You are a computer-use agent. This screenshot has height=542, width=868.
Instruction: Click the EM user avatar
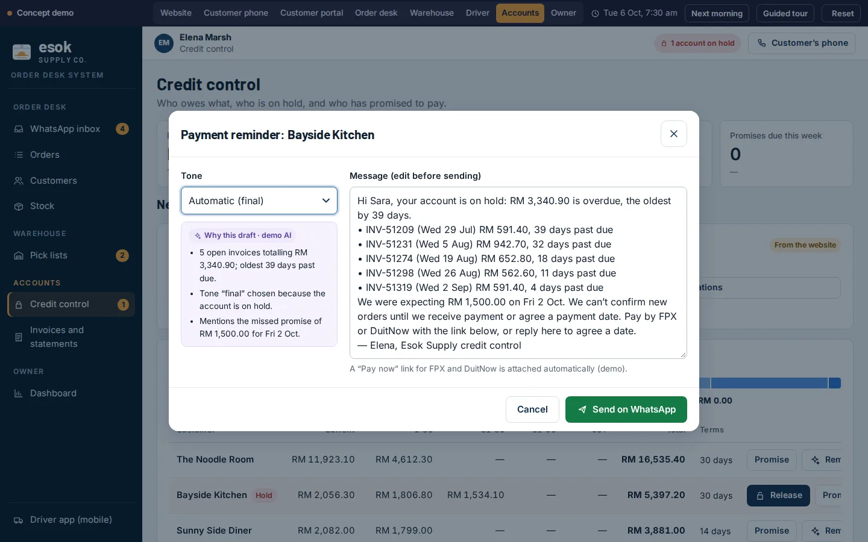click(164, 43)
